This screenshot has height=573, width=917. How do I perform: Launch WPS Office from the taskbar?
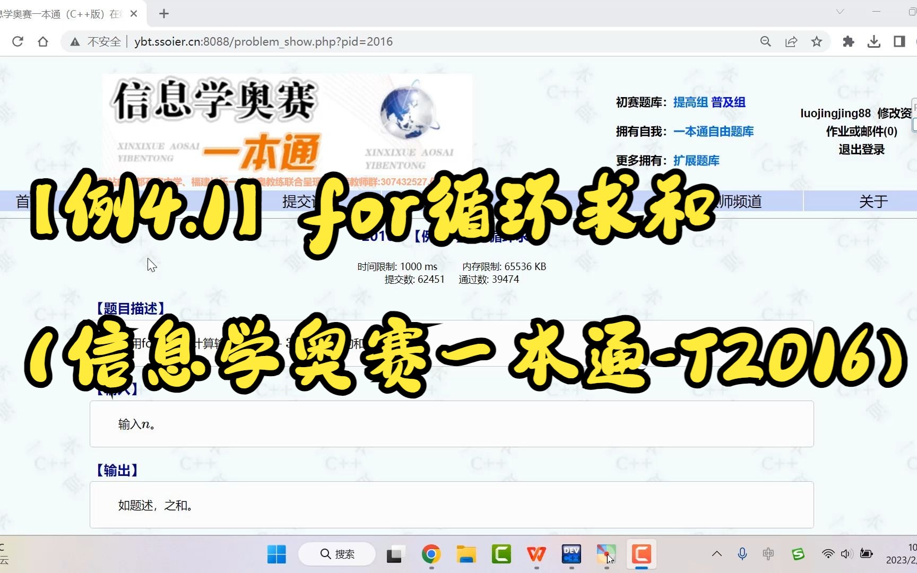[x=536, y=554]
